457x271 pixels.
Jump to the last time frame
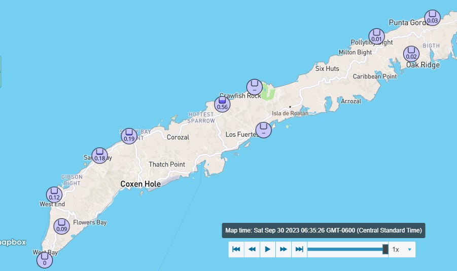(x=299, y=249)
